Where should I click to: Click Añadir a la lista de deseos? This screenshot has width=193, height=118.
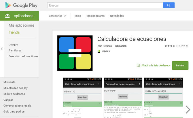tap(156, 65)
